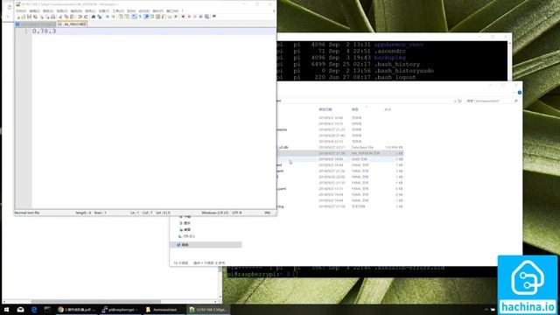Screen dimensions: 560x315
Task: Toggle Show All Characters toolbar icon
Action: point(140,17)
